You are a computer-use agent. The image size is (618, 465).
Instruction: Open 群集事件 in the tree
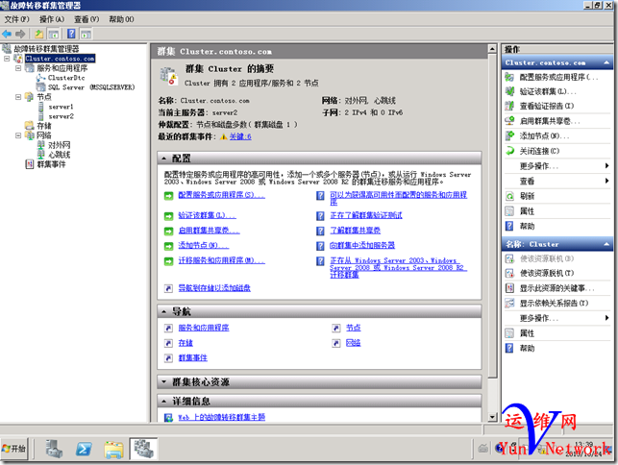coord(51,164)
